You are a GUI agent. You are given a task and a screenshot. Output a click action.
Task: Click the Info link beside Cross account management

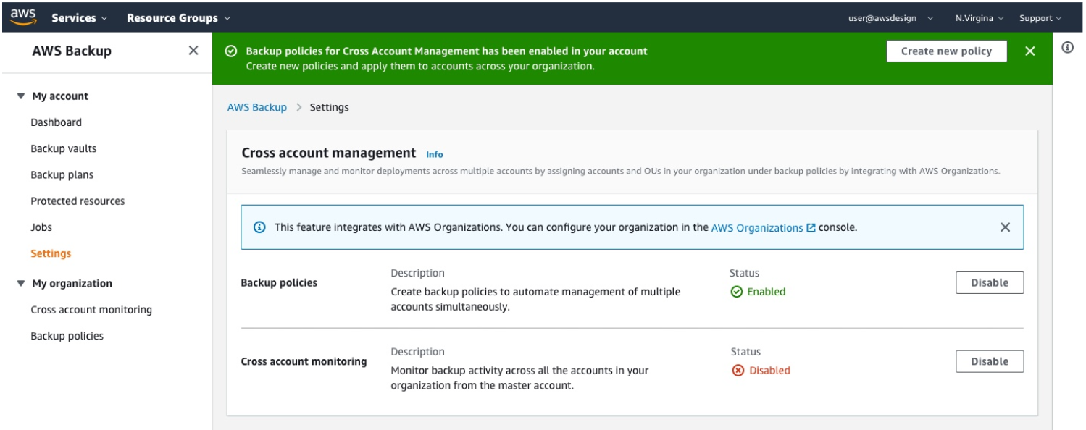pos(435,154)
